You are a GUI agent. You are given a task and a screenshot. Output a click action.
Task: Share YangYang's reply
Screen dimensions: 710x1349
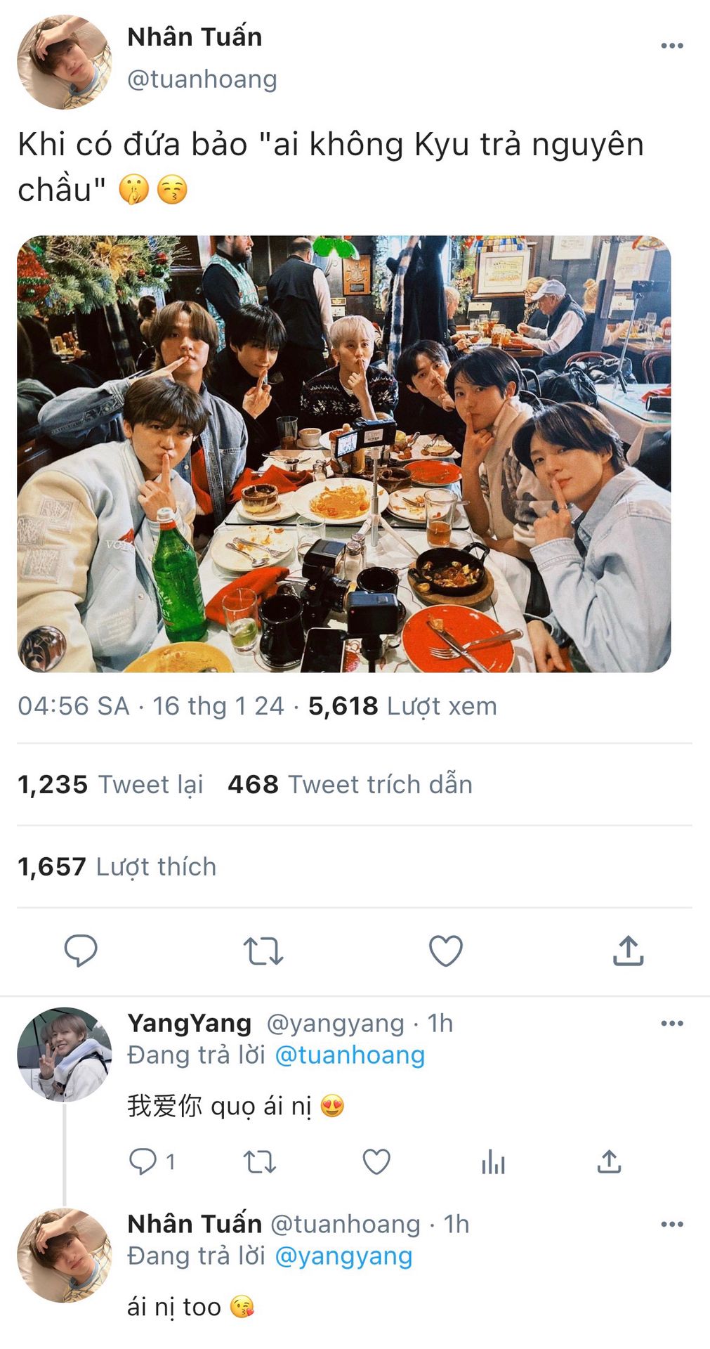(x=610, y=1161)
